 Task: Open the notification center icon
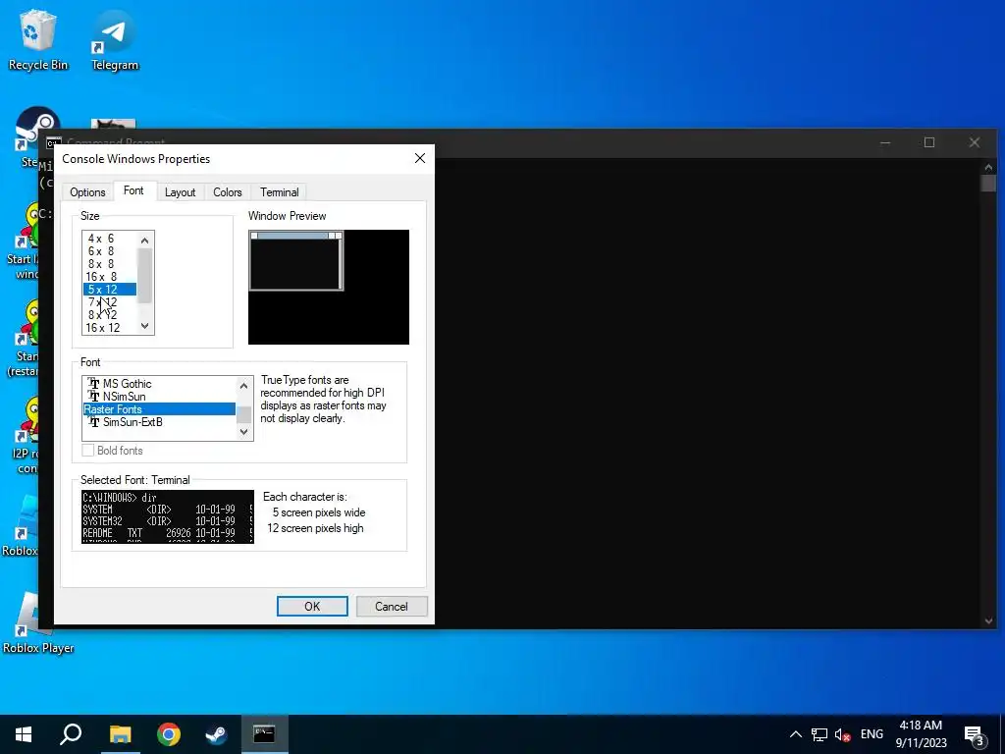975,735
